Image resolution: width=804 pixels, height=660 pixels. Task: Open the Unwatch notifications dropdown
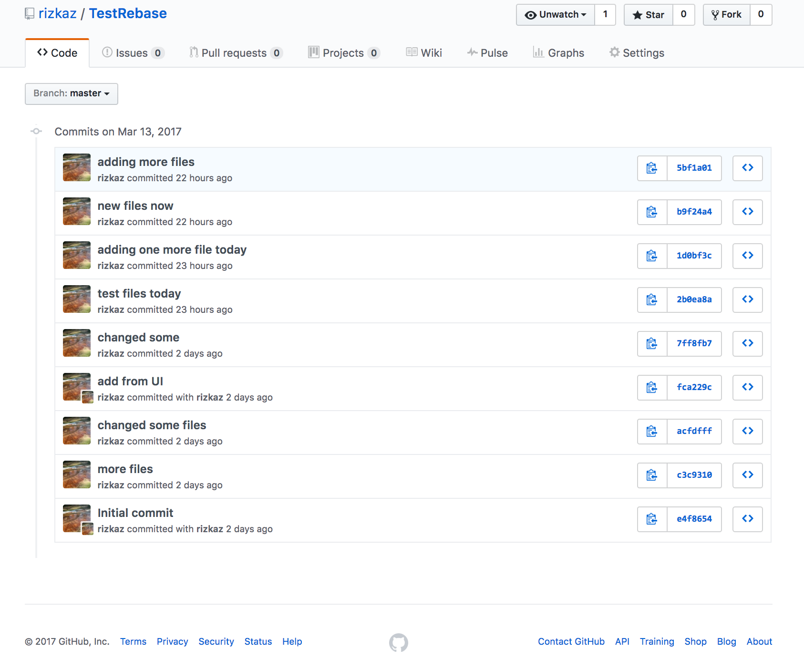pos(556,15)
